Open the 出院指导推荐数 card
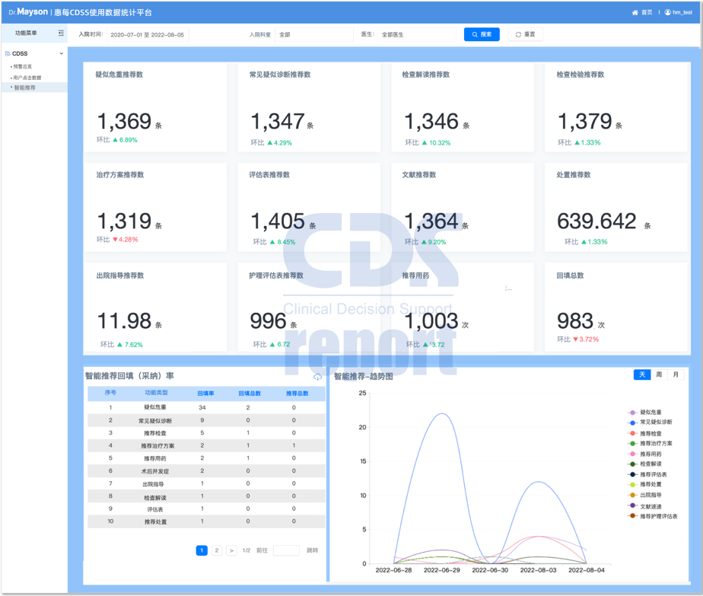 (155, 308)
